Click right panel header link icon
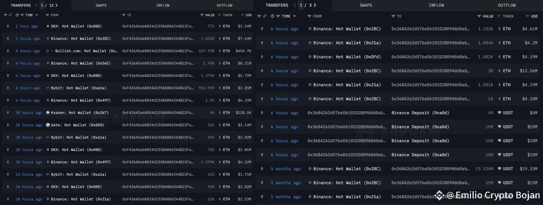 tap(265, 16)
